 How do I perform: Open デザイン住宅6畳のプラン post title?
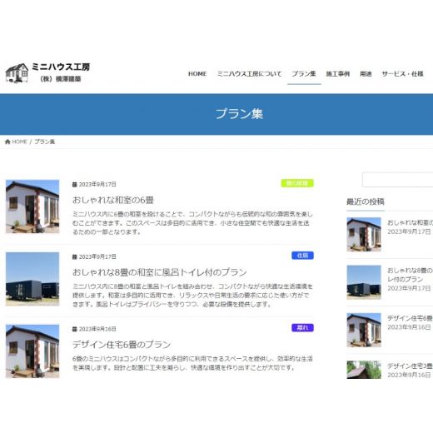click(x=122, y=345)
